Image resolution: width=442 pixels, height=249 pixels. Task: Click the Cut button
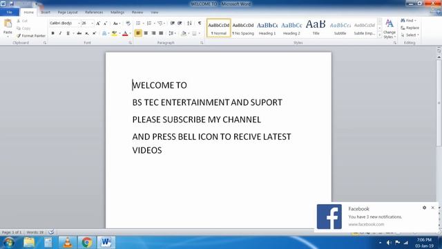coord(22,21)
